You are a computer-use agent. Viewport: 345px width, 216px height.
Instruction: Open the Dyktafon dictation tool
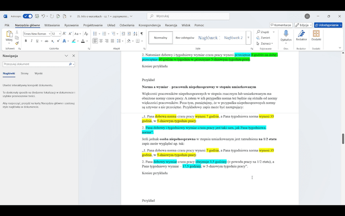pyautogui.click(x=286, y=36)
